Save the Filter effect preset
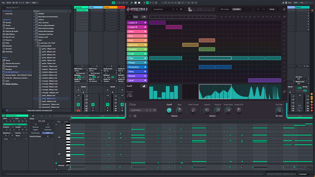This screenshot has height=177, width=315. coord(155,110)
